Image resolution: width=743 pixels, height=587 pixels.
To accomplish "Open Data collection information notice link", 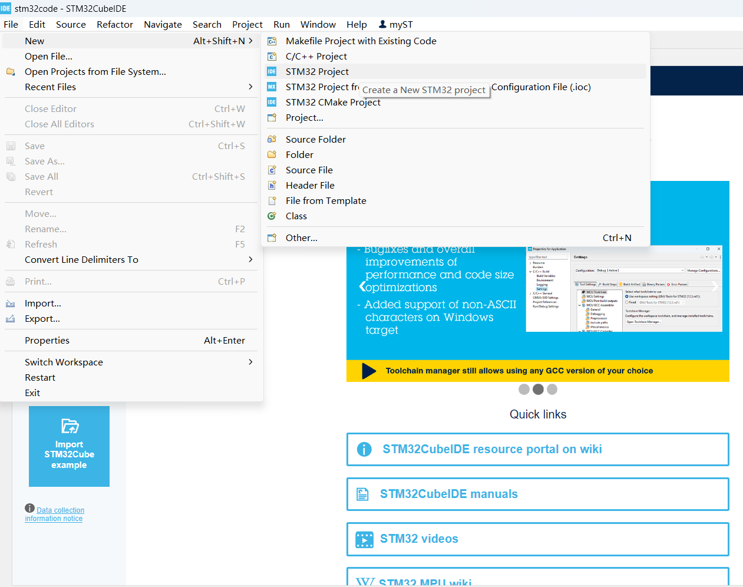I will [x=55, y=515].
